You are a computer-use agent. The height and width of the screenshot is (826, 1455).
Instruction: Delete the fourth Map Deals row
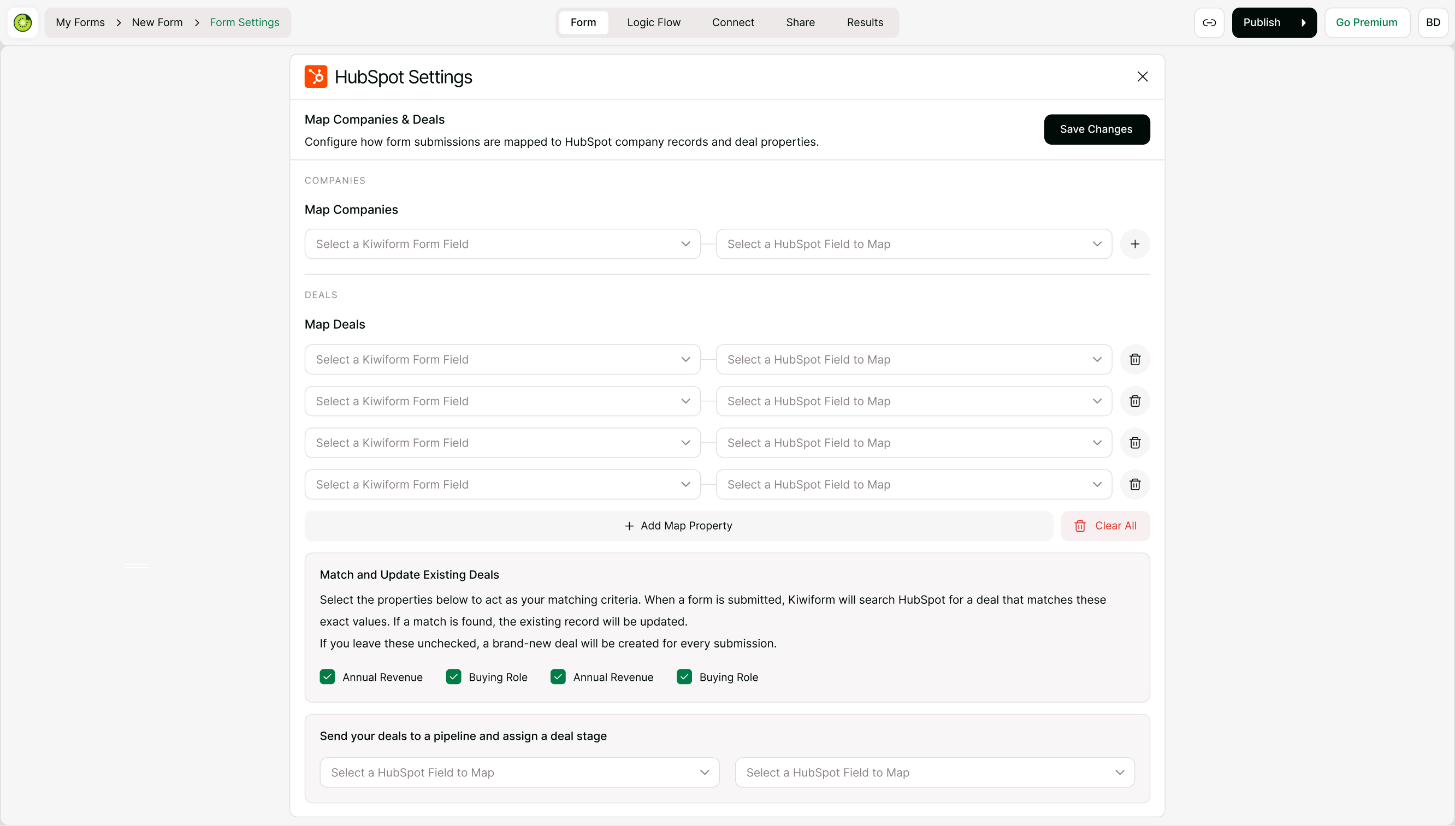(1135, 484)
